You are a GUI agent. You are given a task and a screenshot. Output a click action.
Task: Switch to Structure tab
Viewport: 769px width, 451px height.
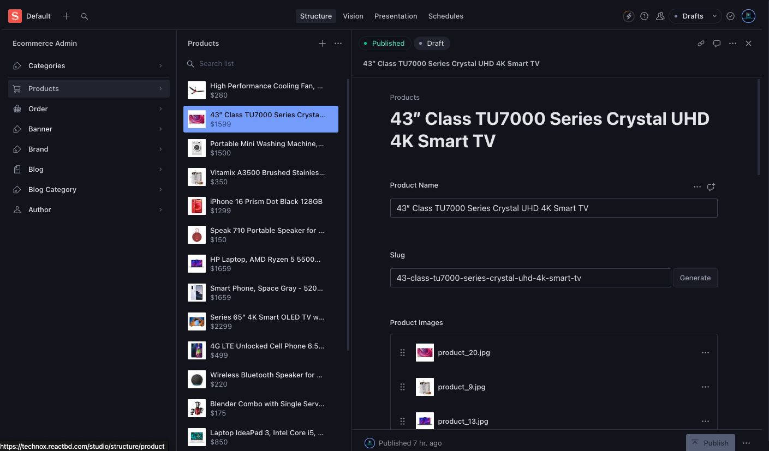(316, 16)
